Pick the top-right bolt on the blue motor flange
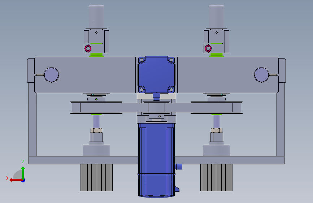313x203 pixels. (x=171, y=60)
